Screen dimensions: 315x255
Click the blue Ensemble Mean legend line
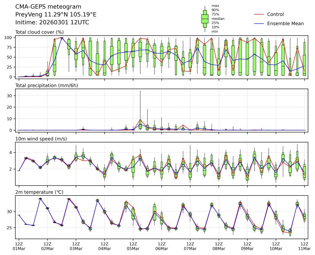tap(259, 23)
